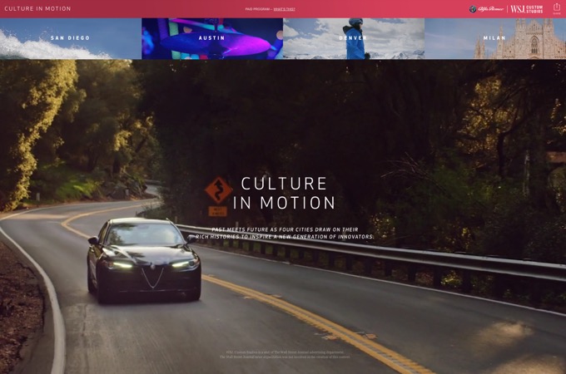Click the large Culture in Motion headline
566x374 pixels.
pos(284,193)
